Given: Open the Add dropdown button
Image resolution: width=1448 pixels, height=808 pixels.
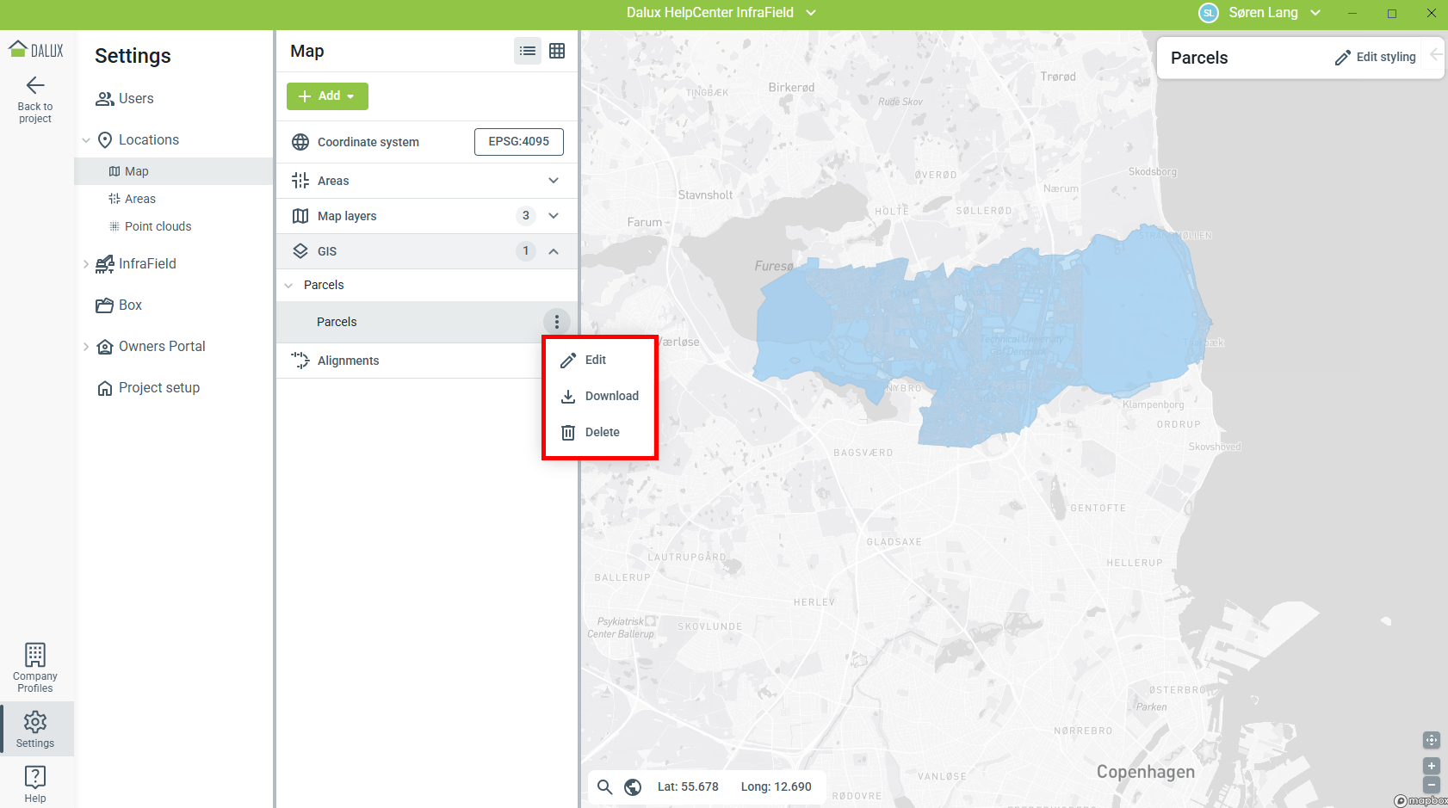Looking at the screenshot, I should coord(327,96).
